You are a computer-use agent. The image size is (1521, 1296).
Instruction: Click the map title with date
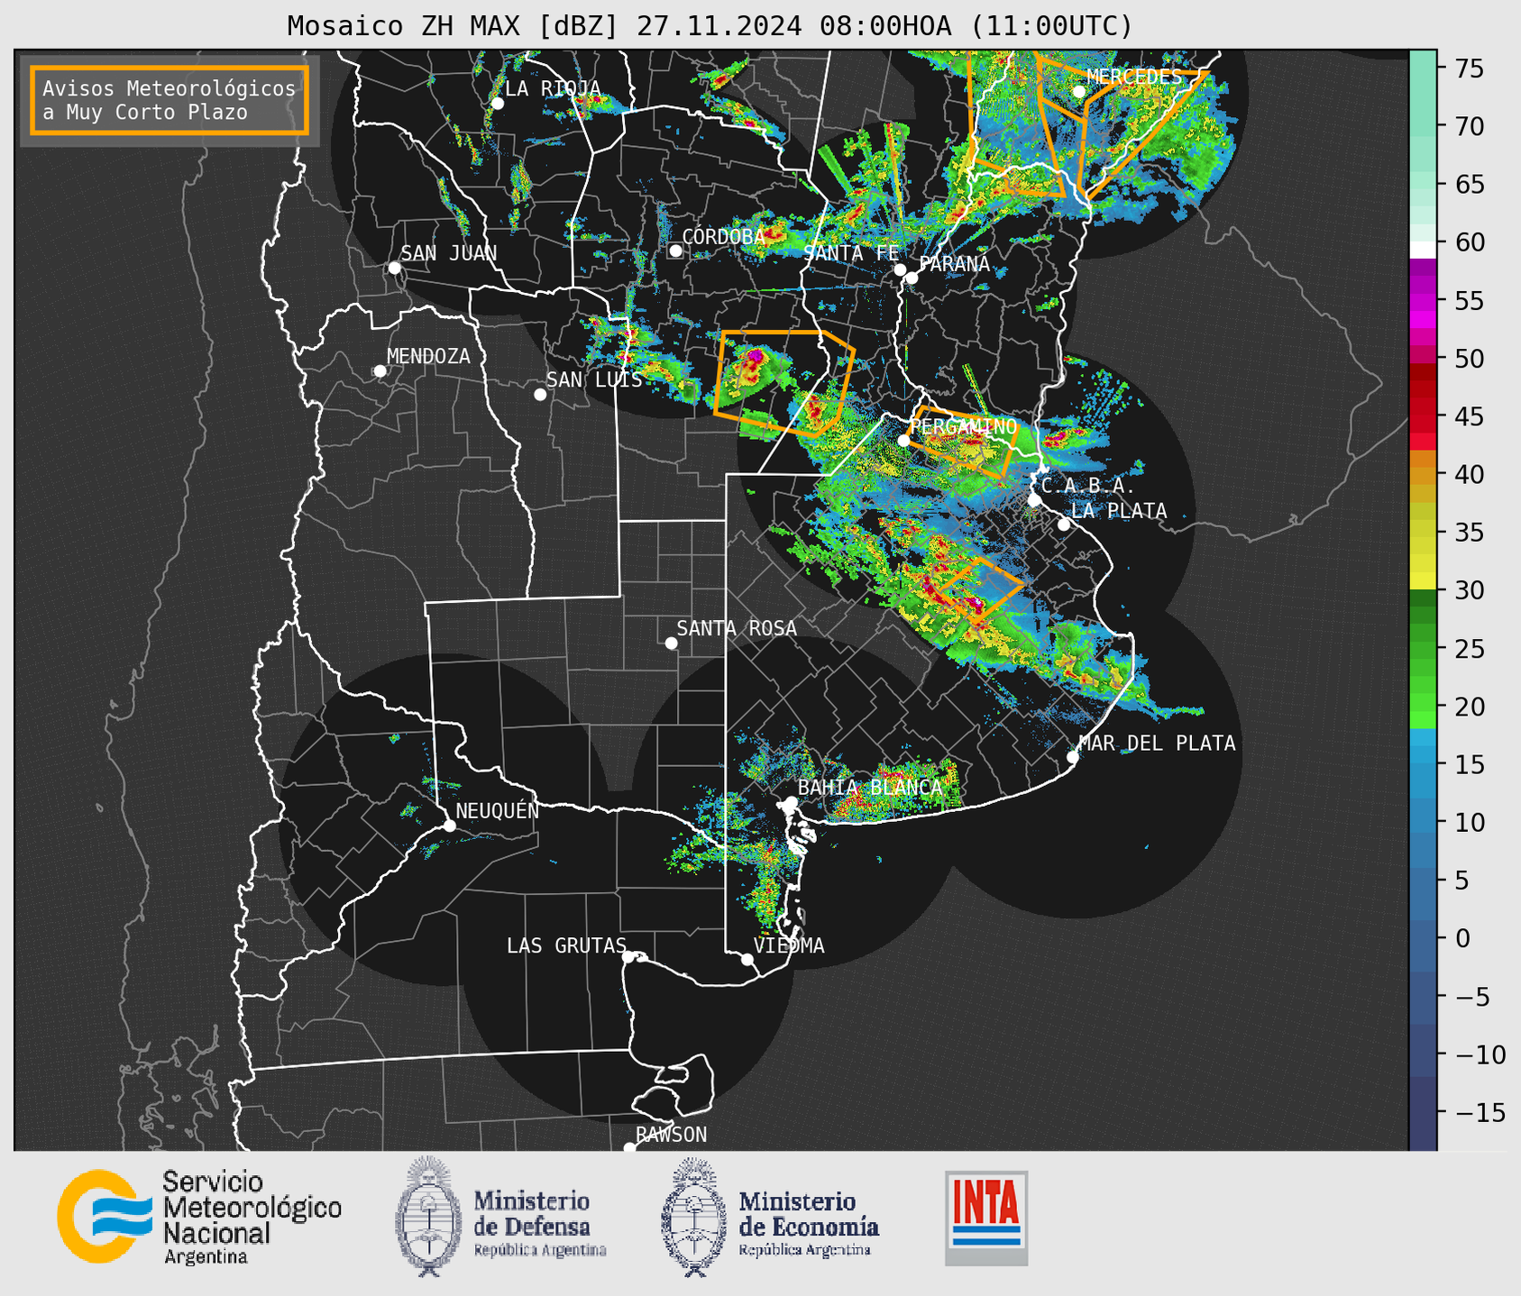coord(710,26)
